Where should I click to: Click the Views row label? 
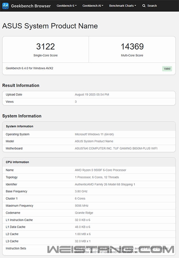coord(10,102)
